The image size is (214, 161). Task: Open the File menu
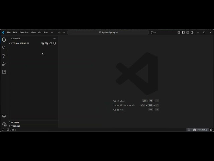9,33
